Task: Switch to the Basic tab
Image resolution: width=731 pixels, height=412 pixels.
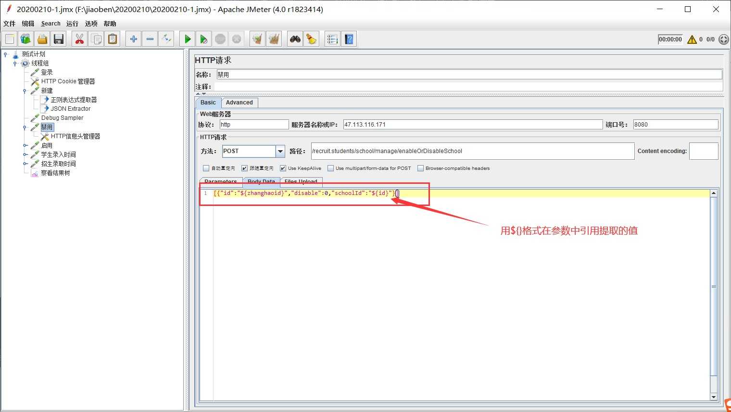Action: coord(208,103)
